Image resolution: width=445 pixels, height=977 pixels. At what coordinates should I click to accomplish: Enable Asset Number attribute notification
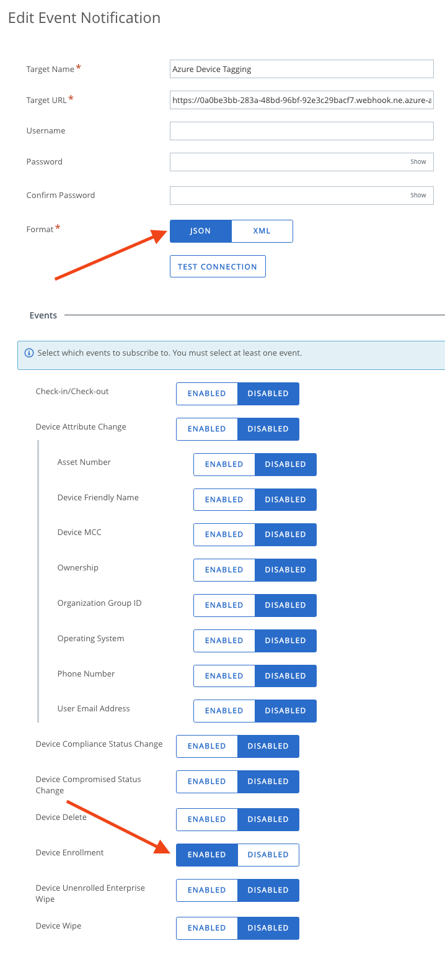(x=224, y=464)
